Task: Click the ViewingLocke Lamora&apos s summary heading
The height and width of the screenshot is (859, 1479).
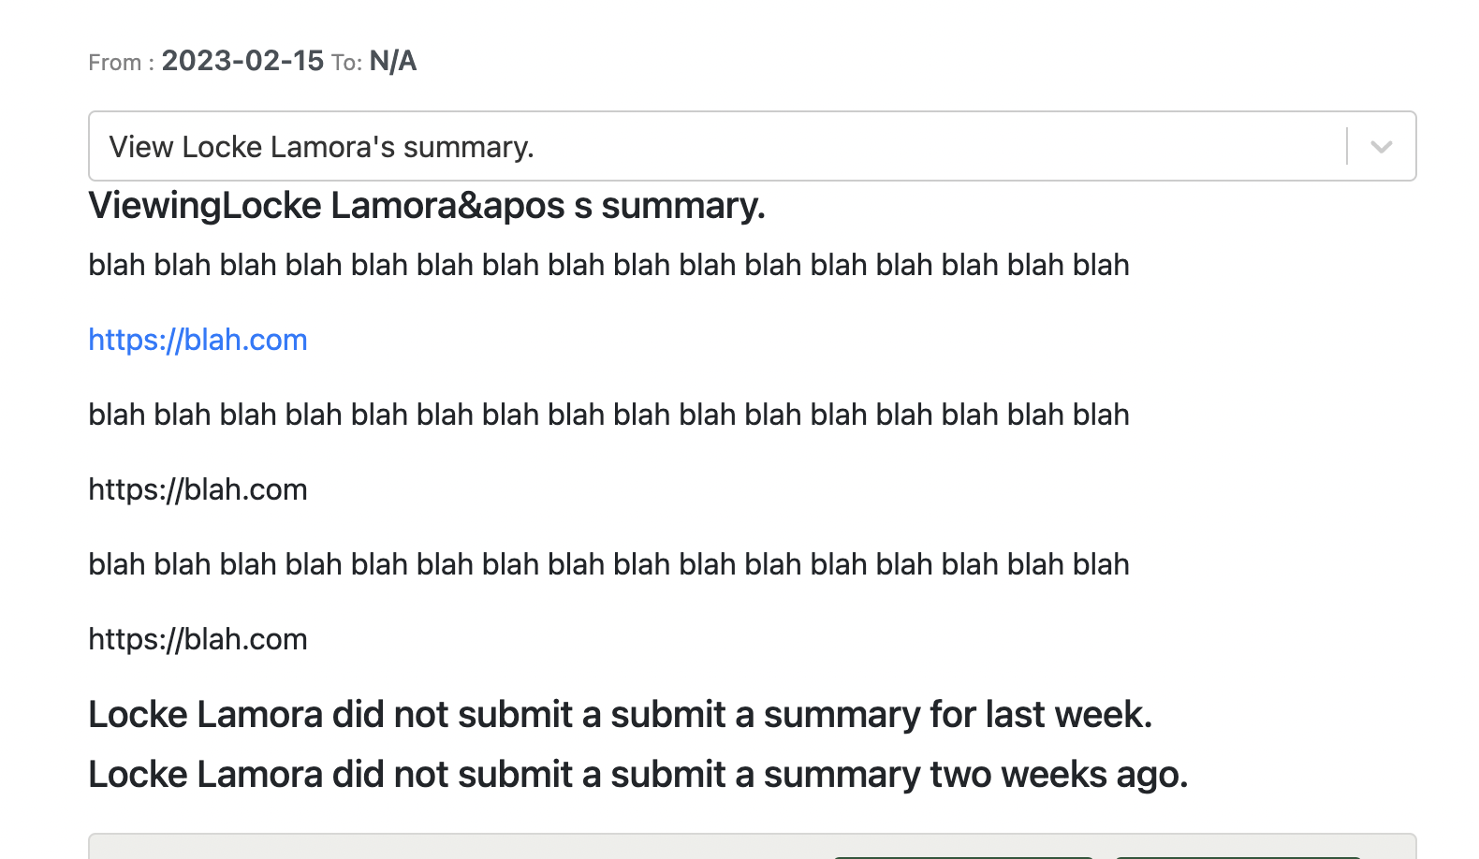Action: point(427,206)
